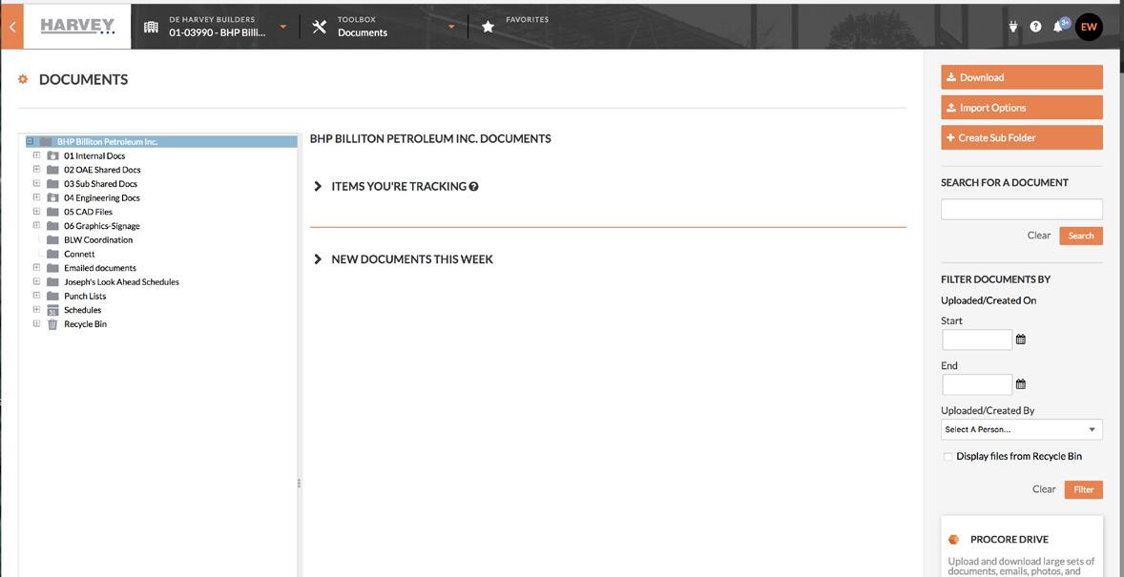The height and width of the screenshot is (577, 1124).
Task: Click the document search input field
Action: [1022, 209]
